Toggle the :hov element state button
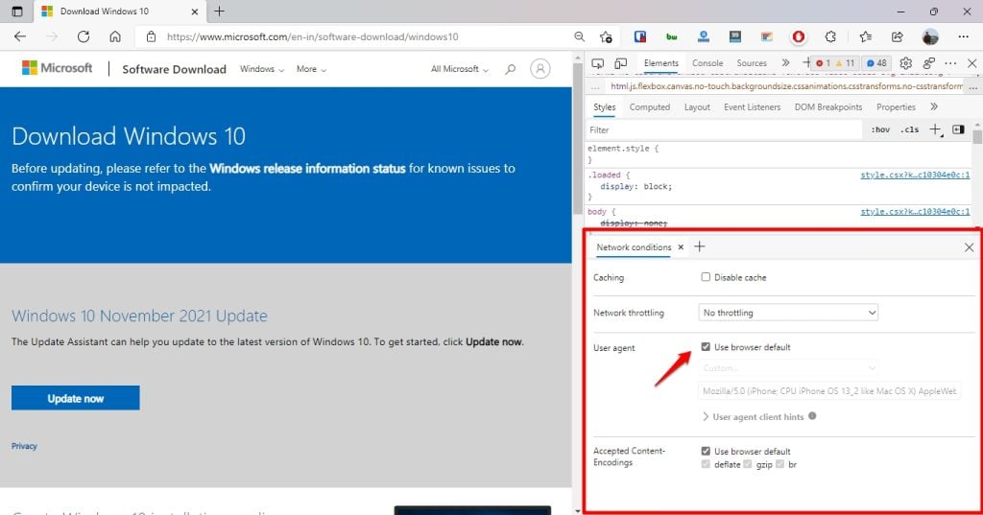The height and width of the screenshot is (515, 983). tap(880, 129)
